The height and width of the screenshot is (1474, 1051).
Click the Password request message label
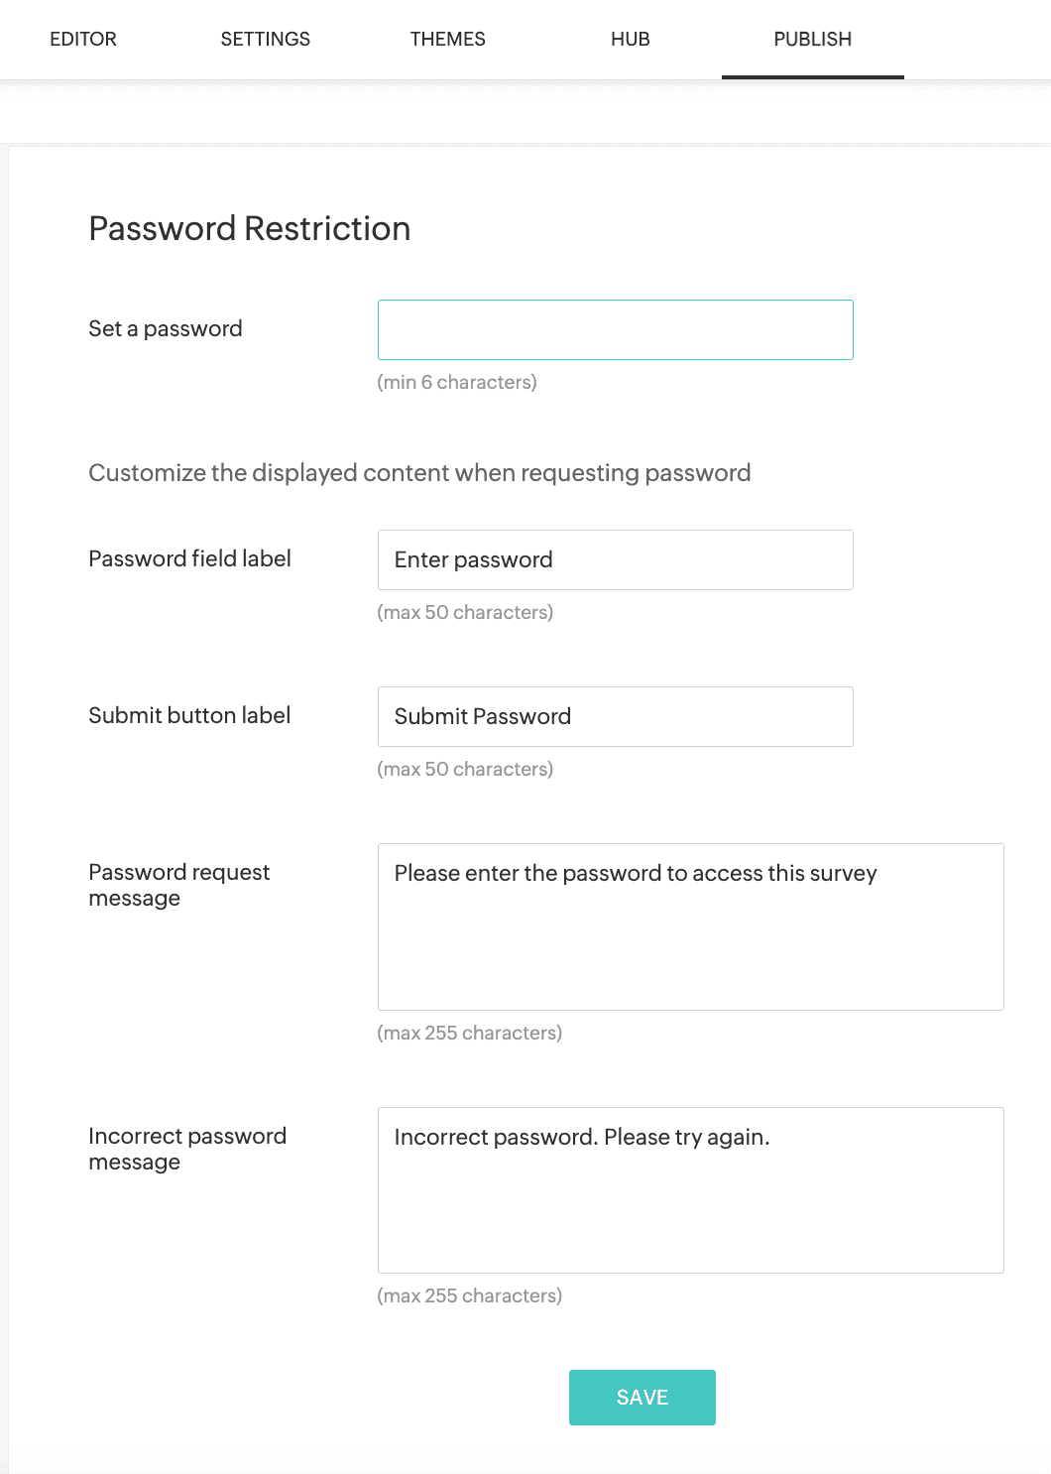(179, 885)
